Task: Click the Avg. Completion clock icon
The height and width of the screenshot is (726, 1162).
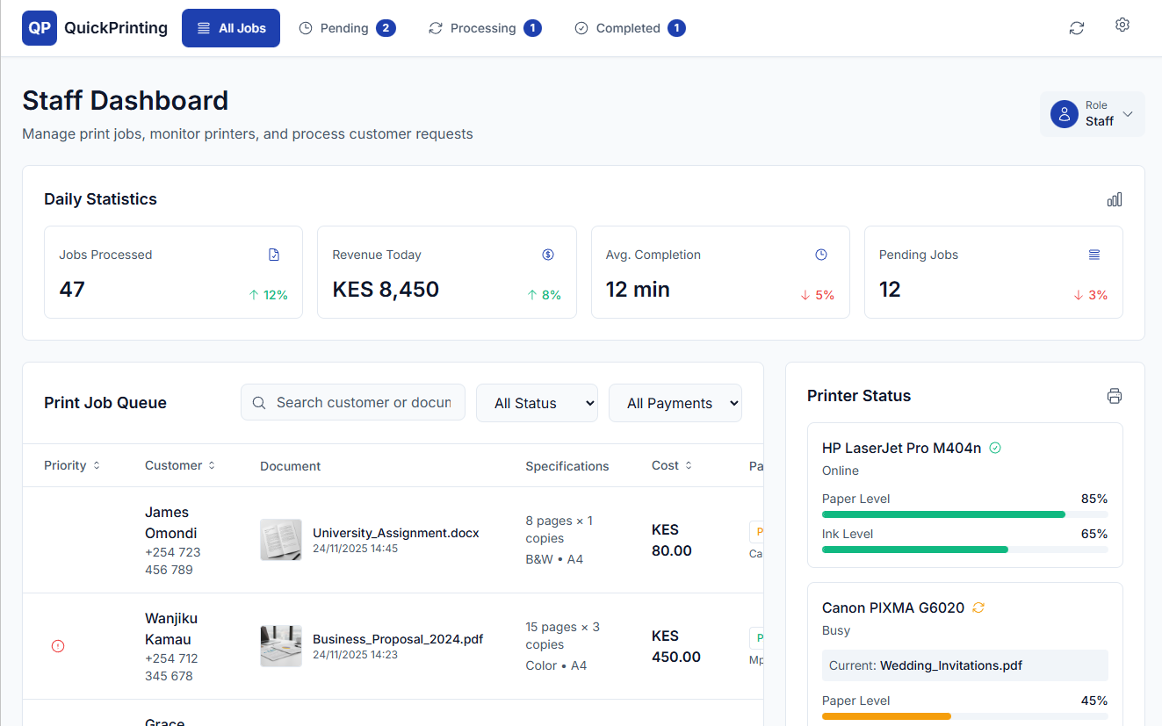Action: pyautogui.click(x=821, y=255)
